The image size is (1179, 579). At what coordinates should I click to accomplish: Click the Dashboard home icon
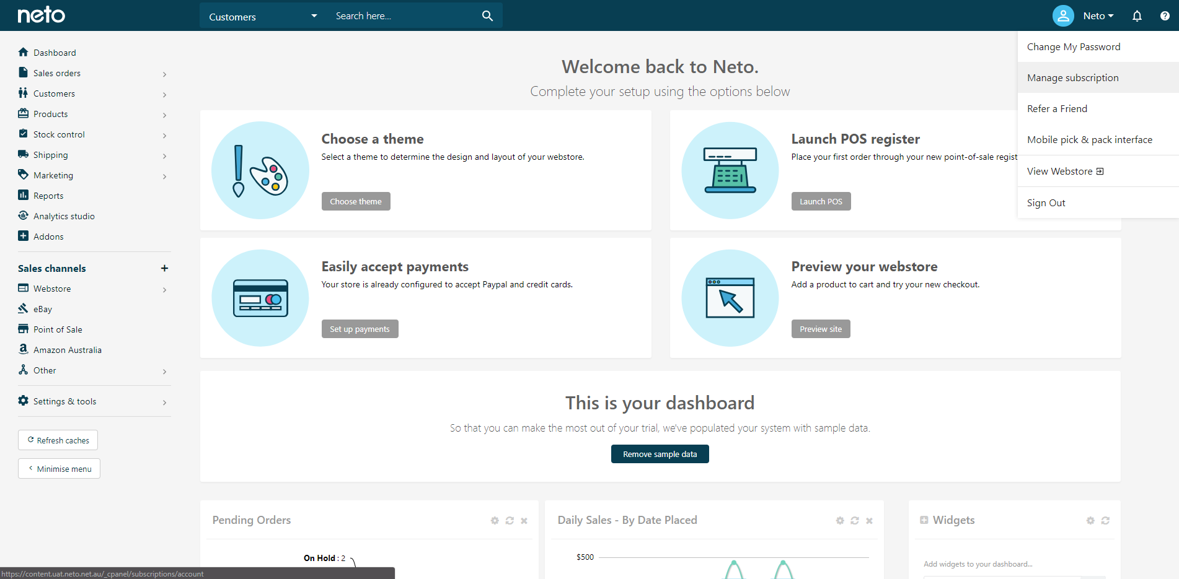tap(24, 52)
